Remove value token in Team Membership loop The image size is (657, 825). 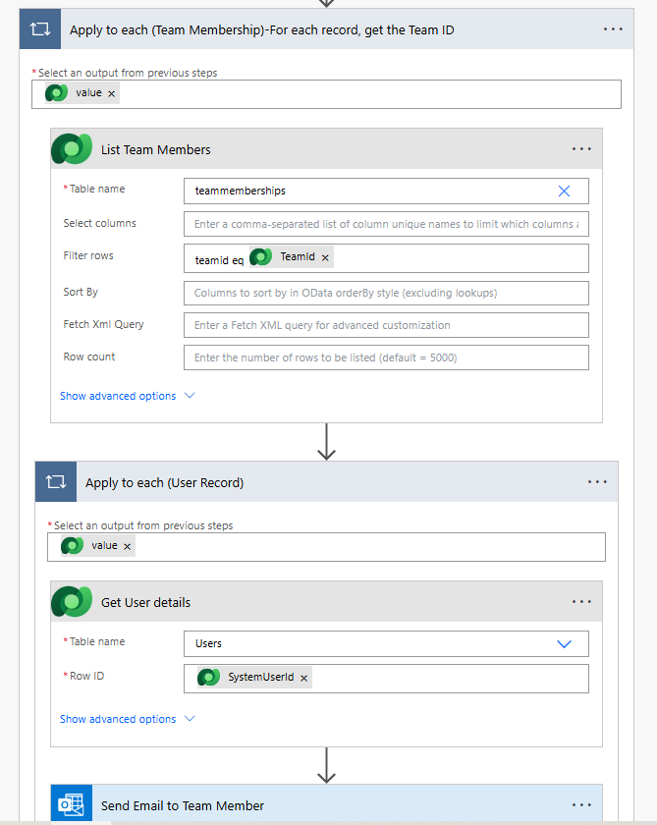112,93
